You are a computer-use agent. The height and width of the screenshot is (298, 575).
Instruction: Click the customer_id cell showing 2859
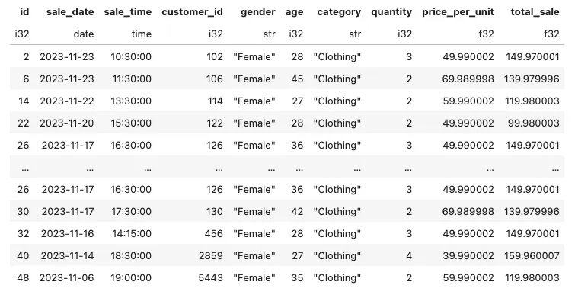tap(211, 256)
